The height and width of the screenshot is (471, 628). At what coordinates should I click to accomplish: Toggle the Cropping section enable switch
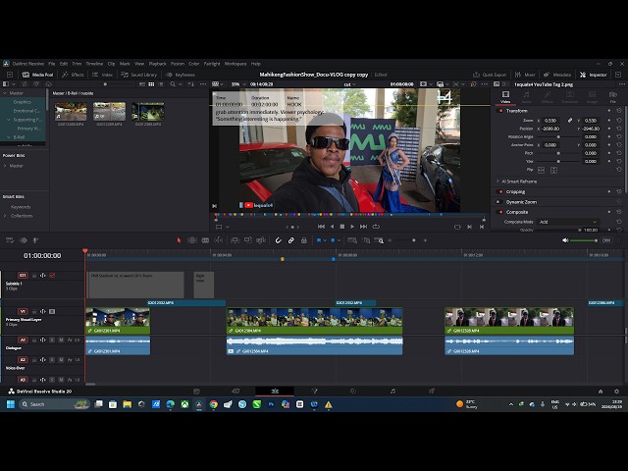point(499,191)
